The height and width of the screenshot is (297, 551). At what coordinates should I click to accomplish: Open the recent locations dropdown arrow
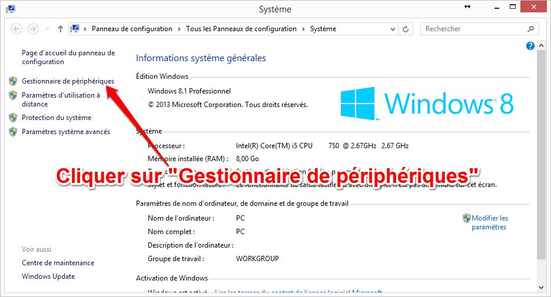(47, 29)
